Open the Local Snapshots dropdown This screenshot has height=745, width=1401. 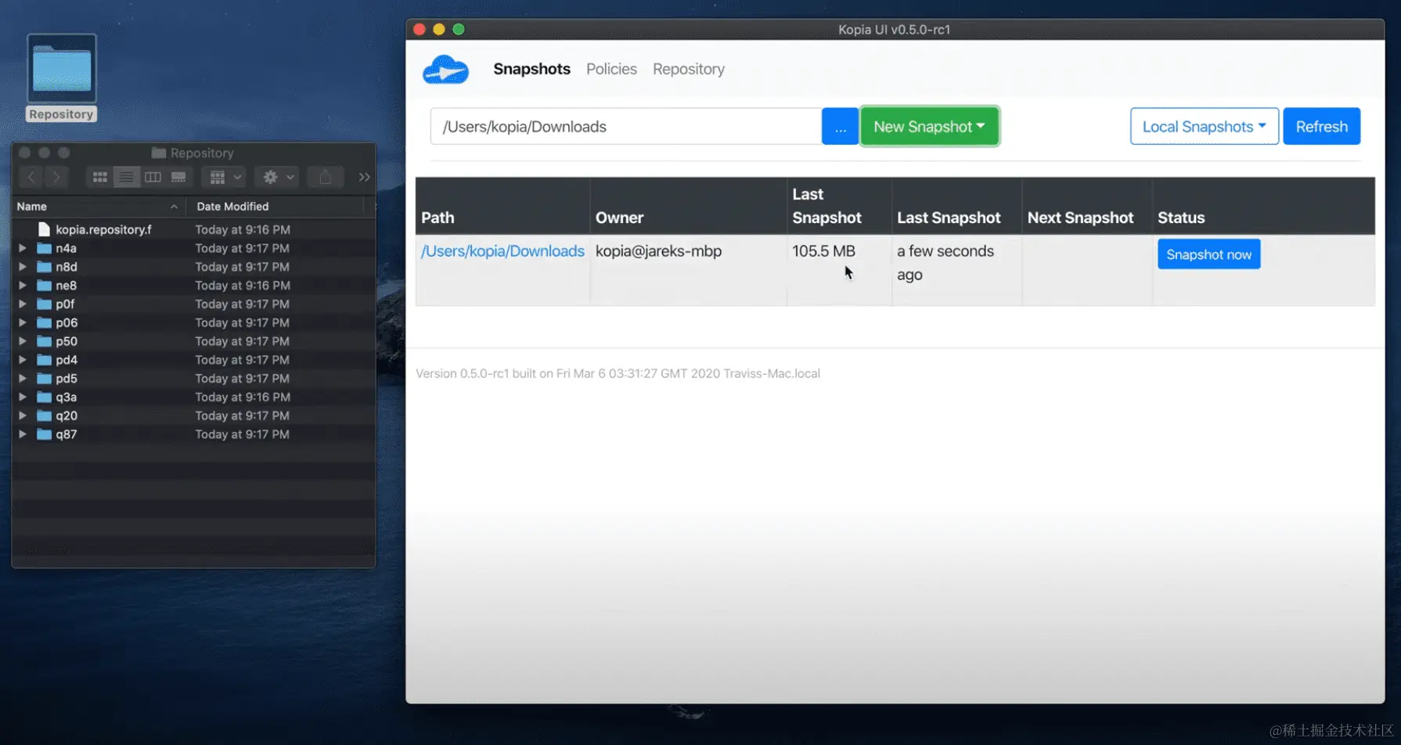click(1204, 126)
